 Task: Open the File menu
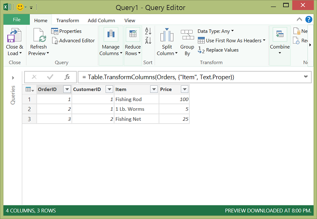[x=16, y=20]
